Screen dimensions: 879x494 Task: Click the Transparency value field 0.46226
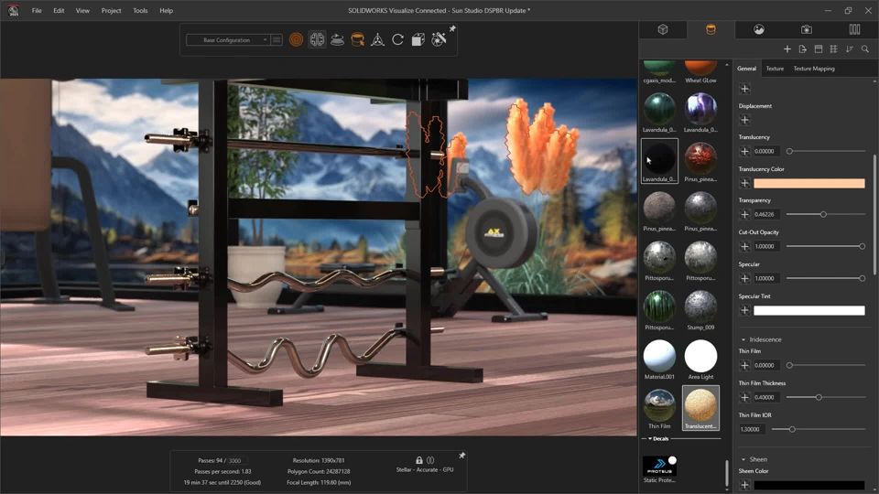(x=765, y=214)
